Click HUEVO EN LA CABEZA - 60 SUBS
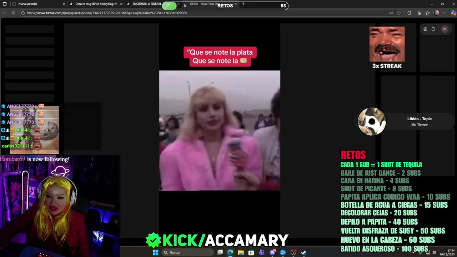 point(388,240)
